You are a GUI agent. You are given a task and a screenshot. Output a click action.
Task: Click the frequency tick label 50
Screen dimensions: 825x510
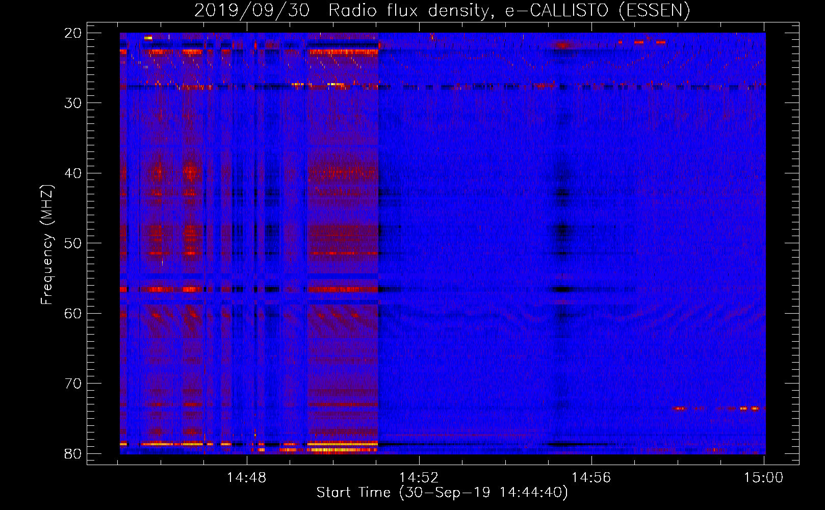tap(73, 243)
